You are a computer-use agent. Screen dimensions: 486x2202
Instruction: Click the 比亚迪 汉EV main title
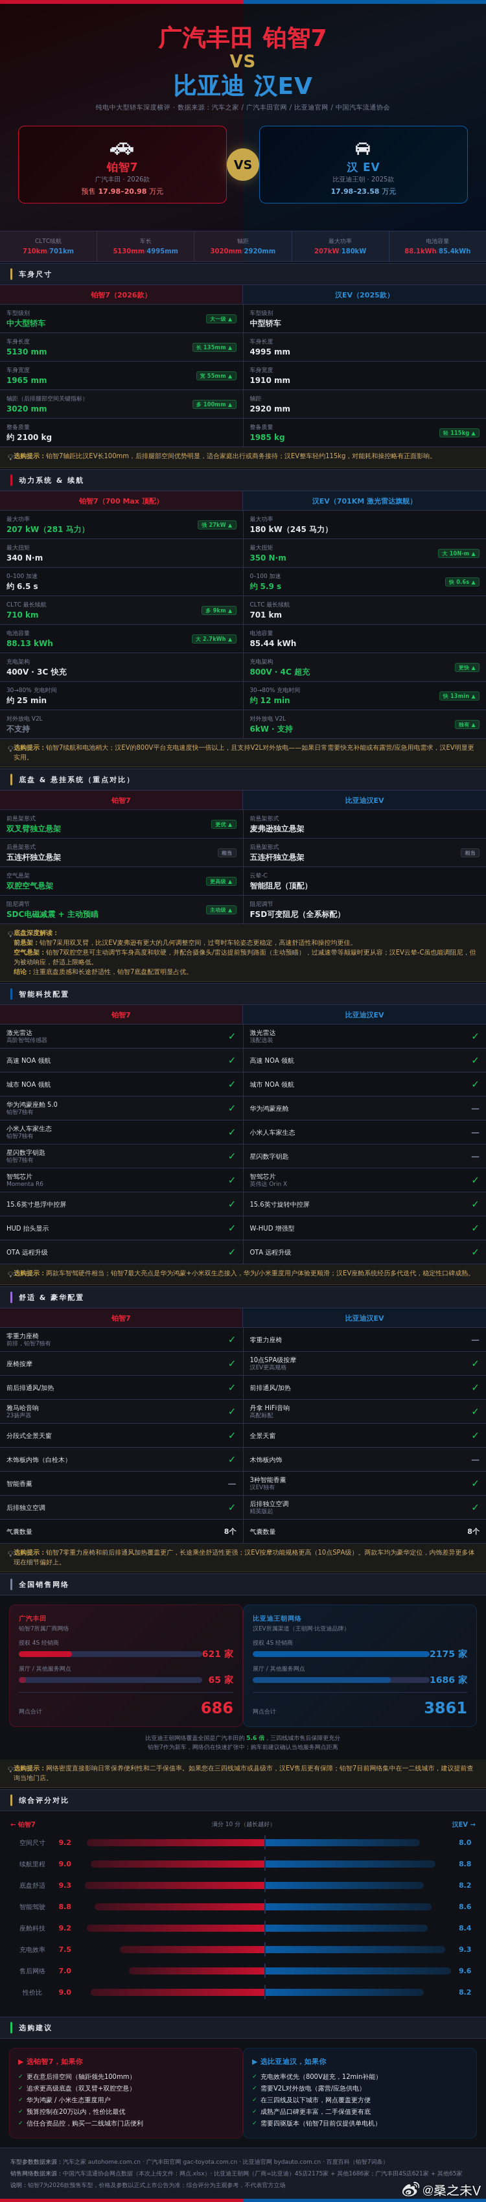(x=242, y=86)
